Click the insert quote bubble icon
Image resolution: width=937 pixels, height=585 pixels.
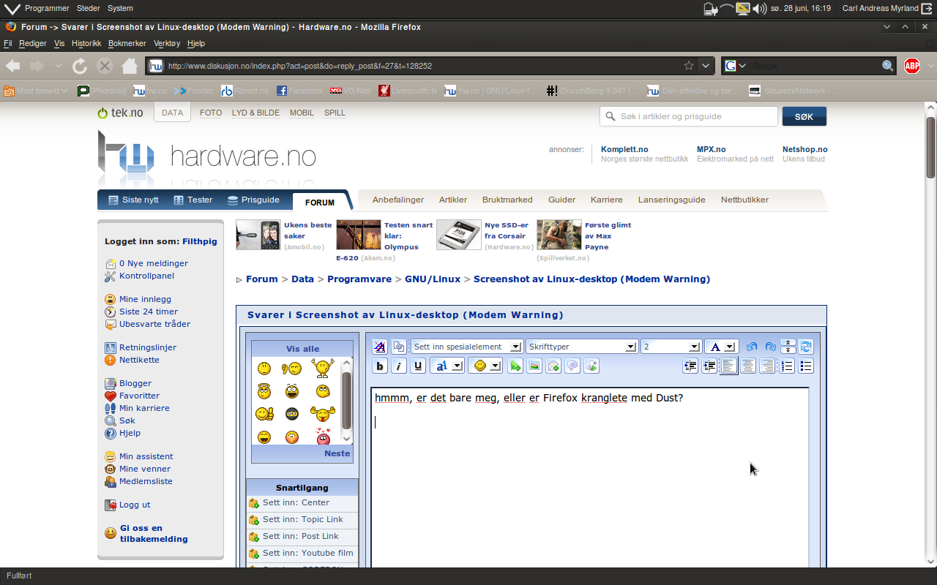point(572,366)
